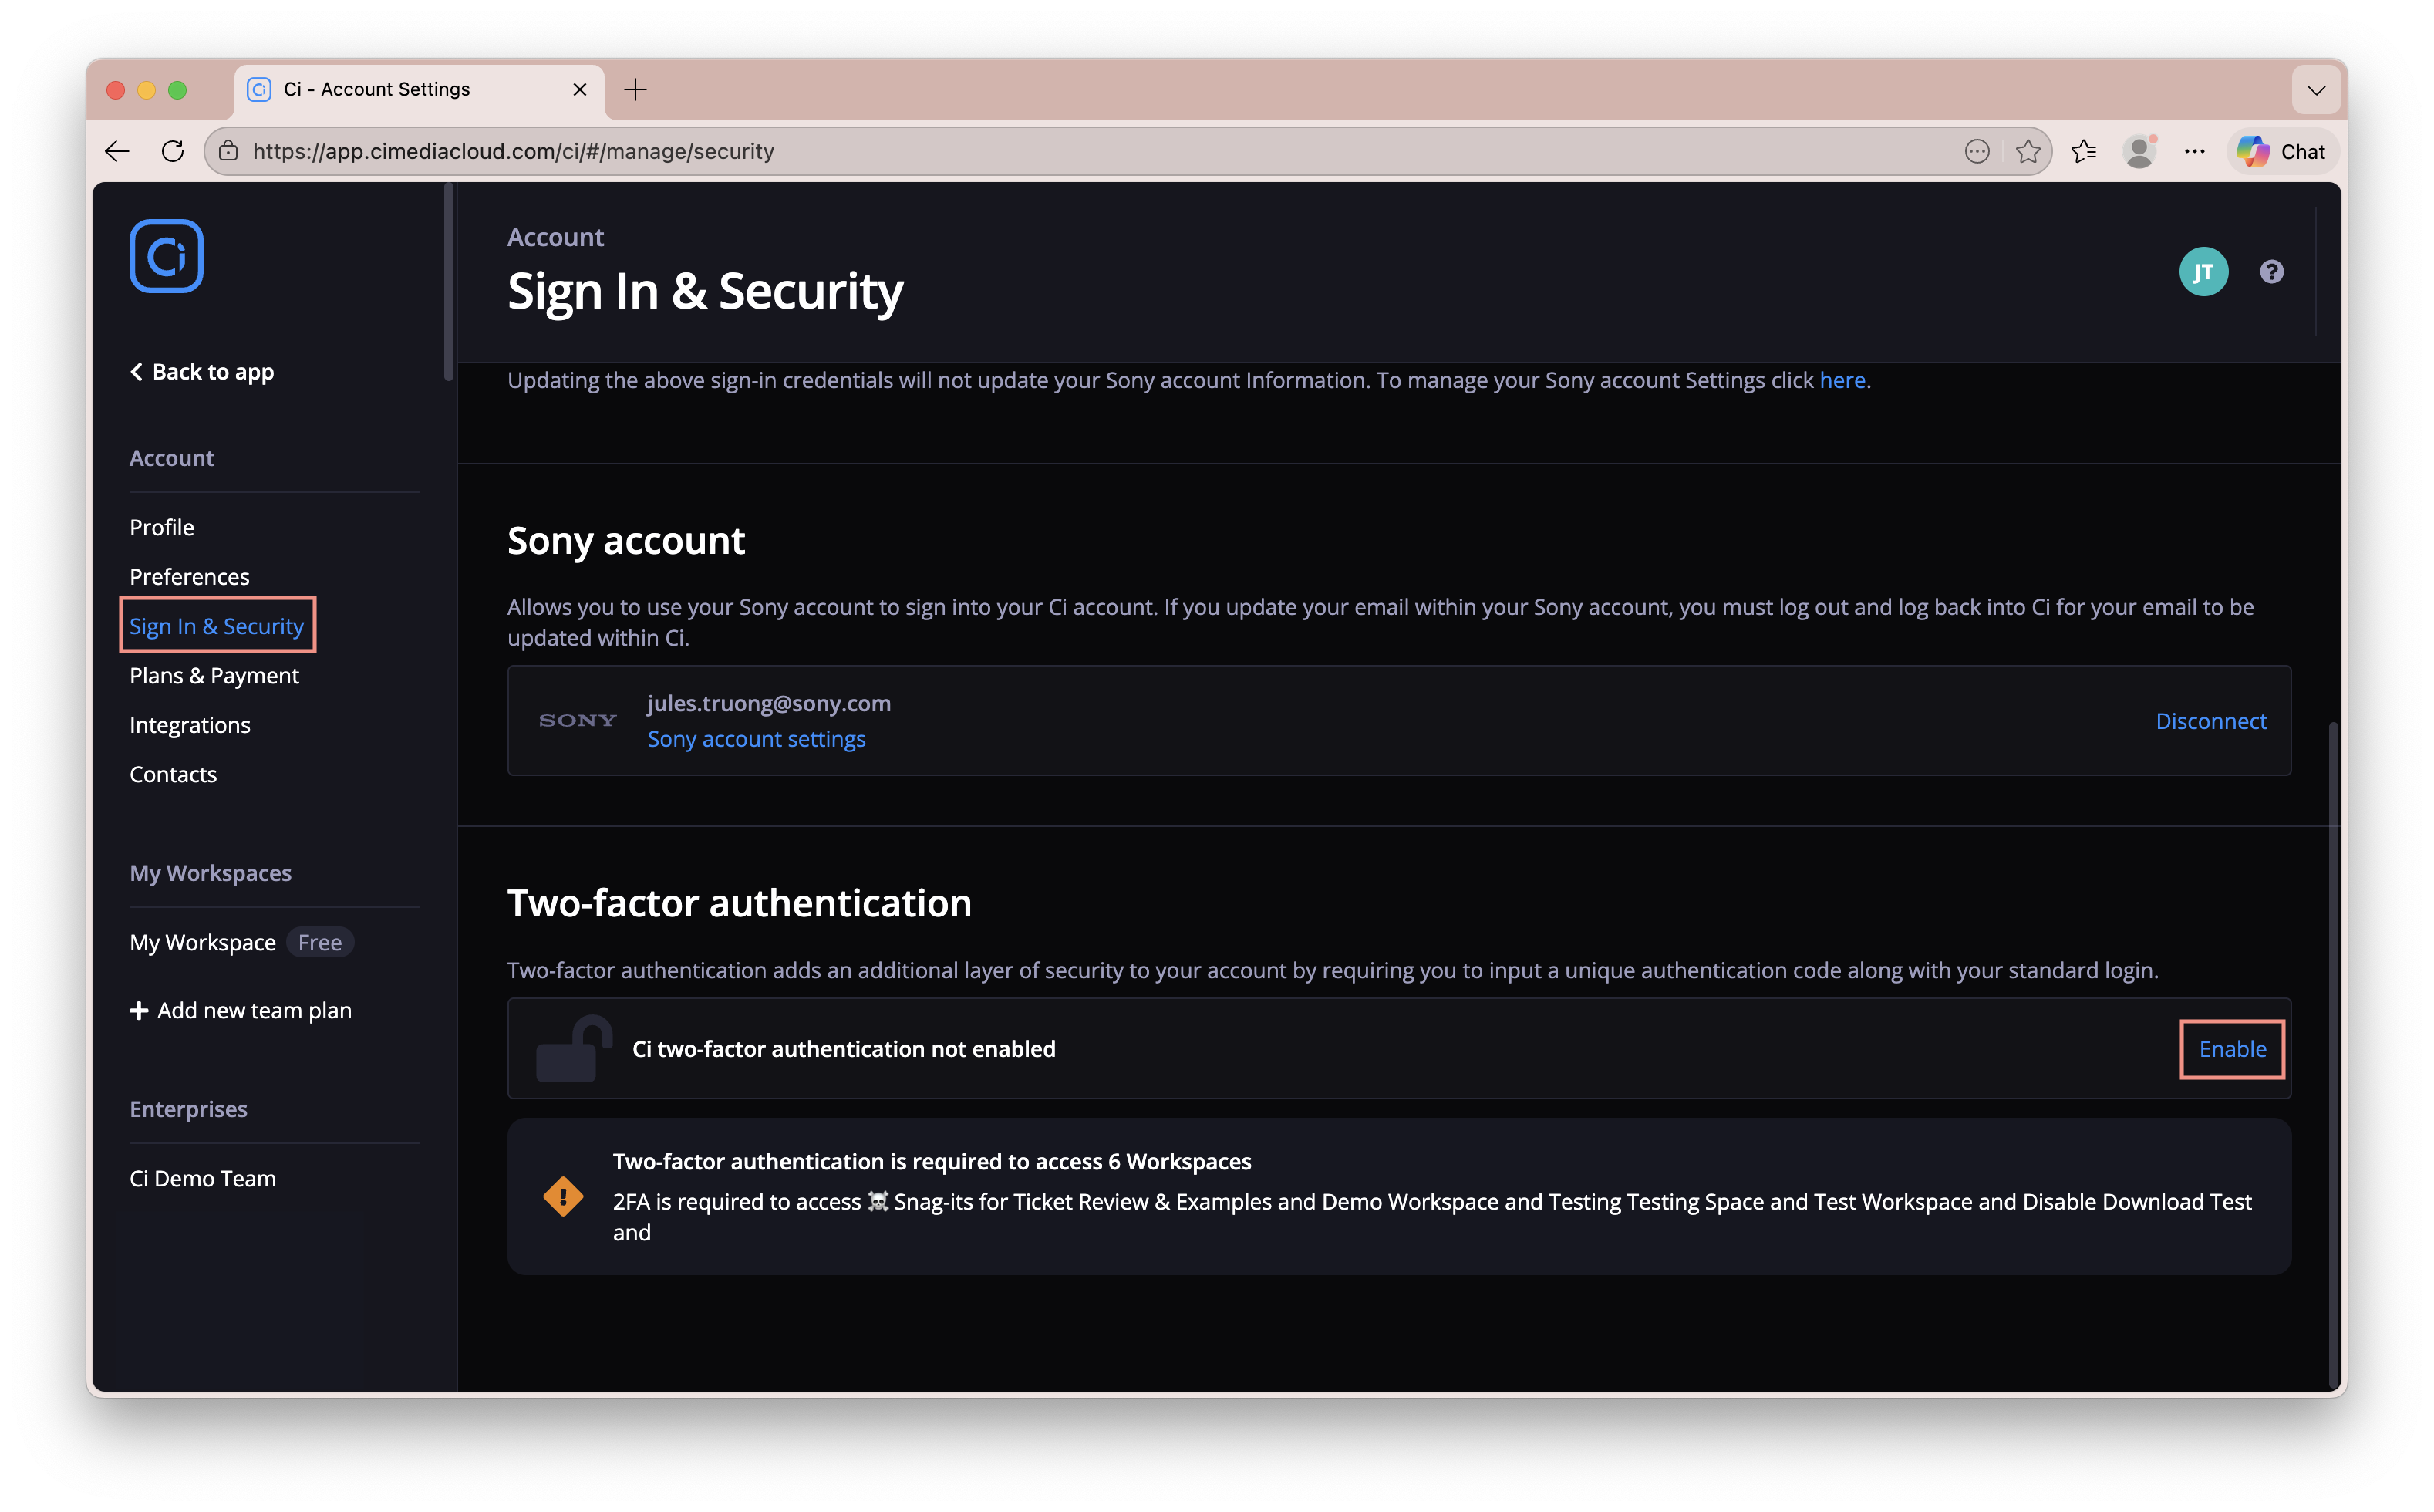2434x1512 pixels.
Task: Go back with the browser back arrow
Action: click(117, 151)
